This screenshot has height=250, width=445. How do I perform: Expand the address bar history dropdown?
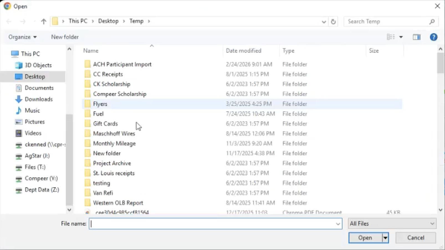tap(324, 22)
